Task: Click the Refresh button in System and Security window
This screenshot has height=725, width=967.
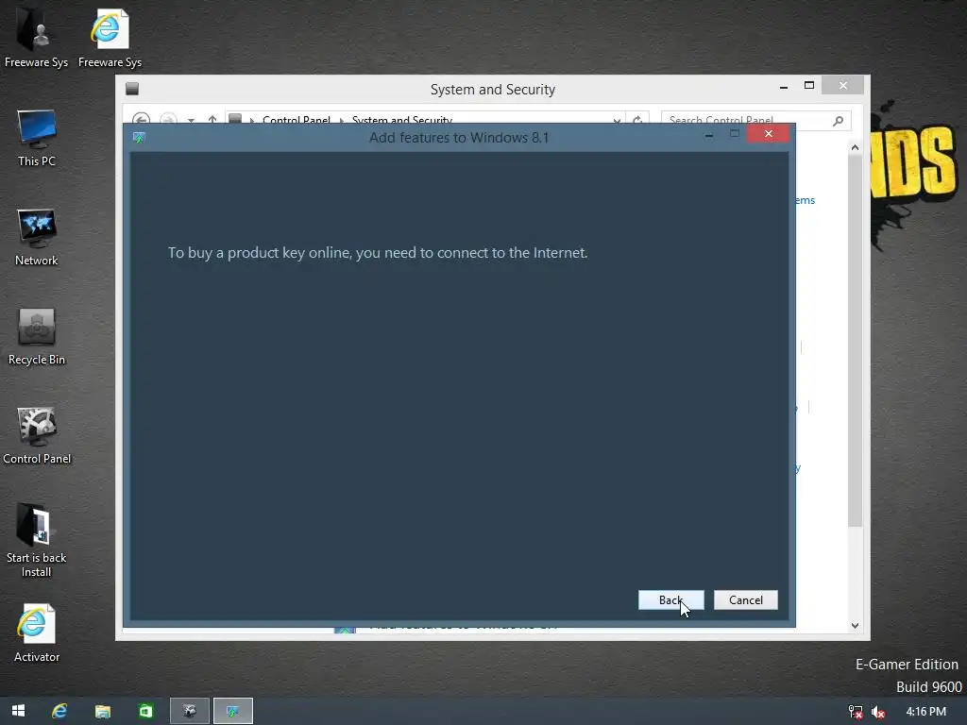Action: point(637,120)
